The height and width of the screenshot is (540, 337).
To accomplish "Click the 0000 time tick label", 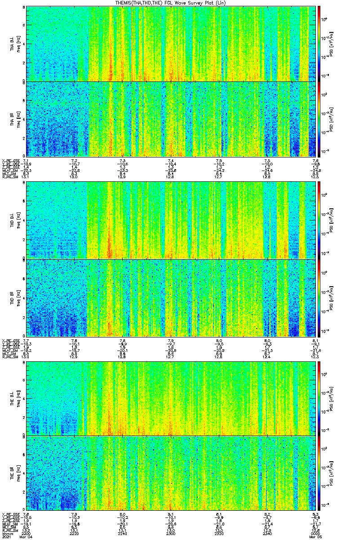I will tap(315, 534).
